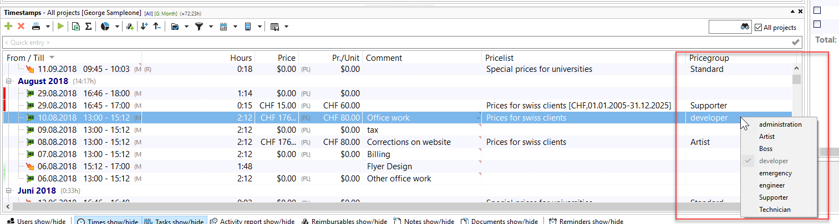Click the Pricelist column header

499,58
